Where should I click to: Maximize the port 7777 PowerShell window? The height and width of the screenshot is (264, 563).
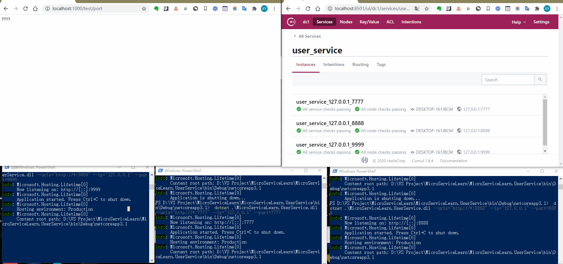(306, 171)
